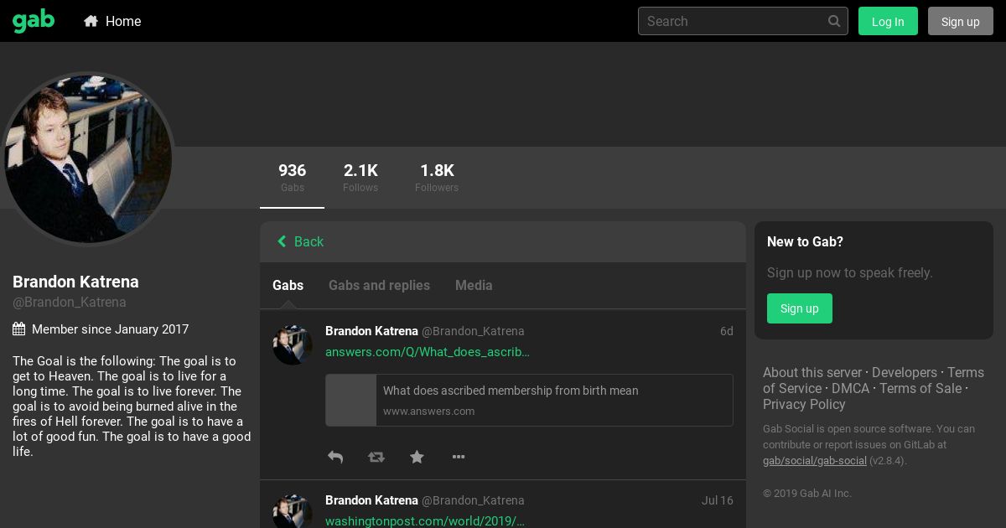
Task: Reply to the answers.com gab
Action: 335,457
